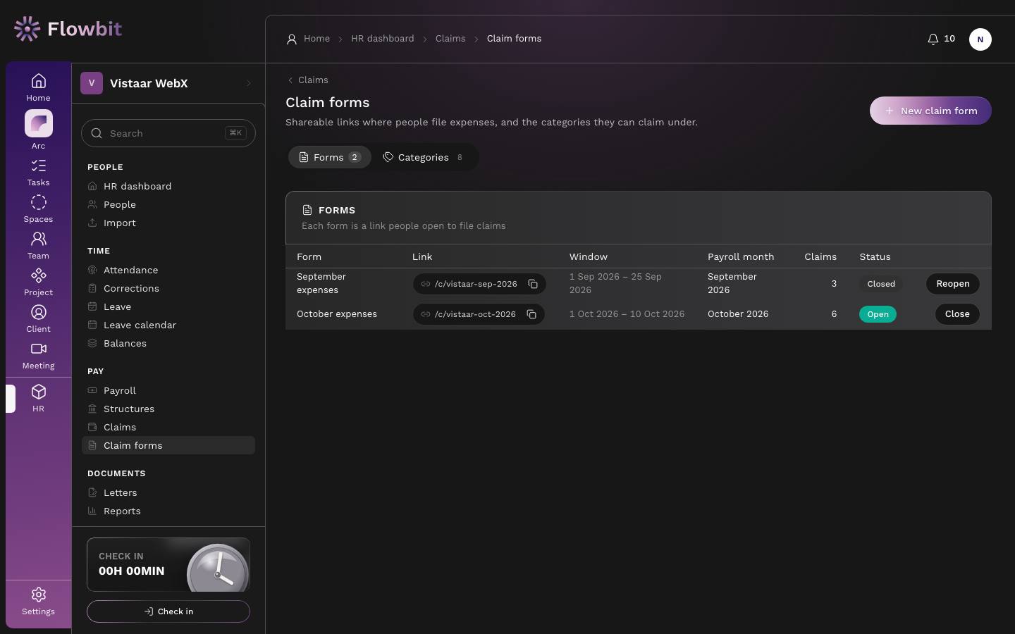The width and height of the screenshot is (1015, 634).
Task: Click the HR dashboard breadcrumb
Action: [x=383, y=39]
